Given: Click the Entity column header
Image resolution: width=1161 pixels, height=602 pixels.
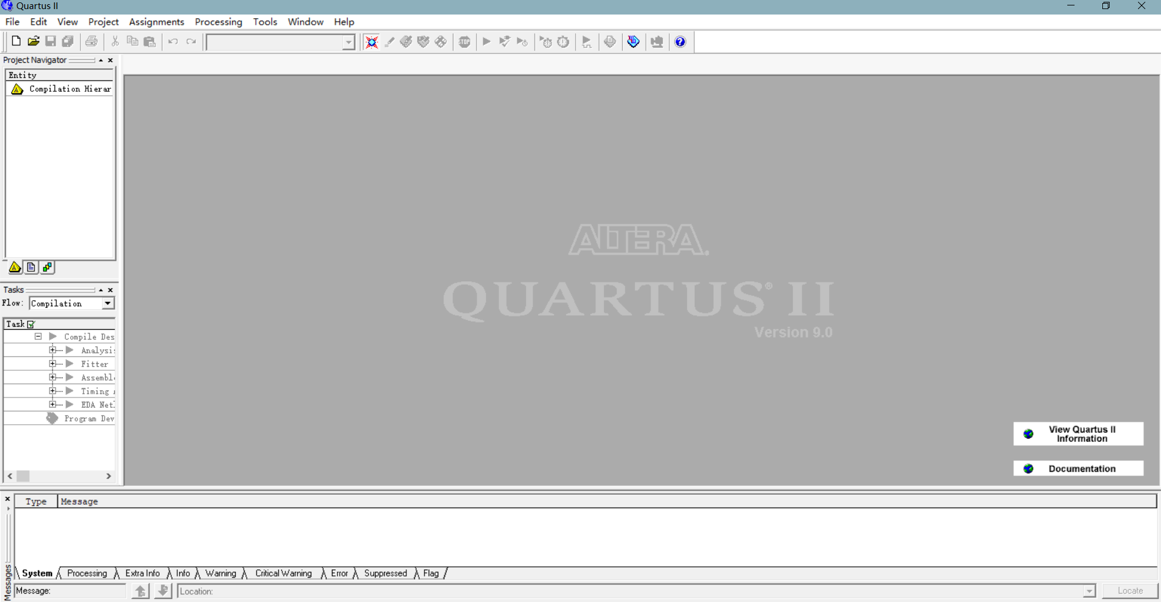Looking at the screenshot, I should pos(59,75).
